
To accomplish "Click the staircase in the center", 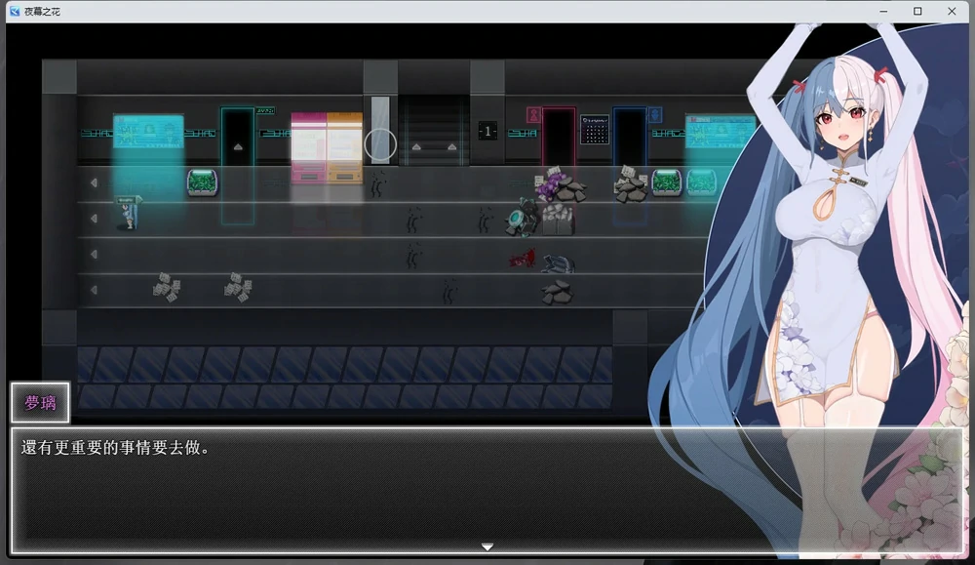I will click(433, 130).
